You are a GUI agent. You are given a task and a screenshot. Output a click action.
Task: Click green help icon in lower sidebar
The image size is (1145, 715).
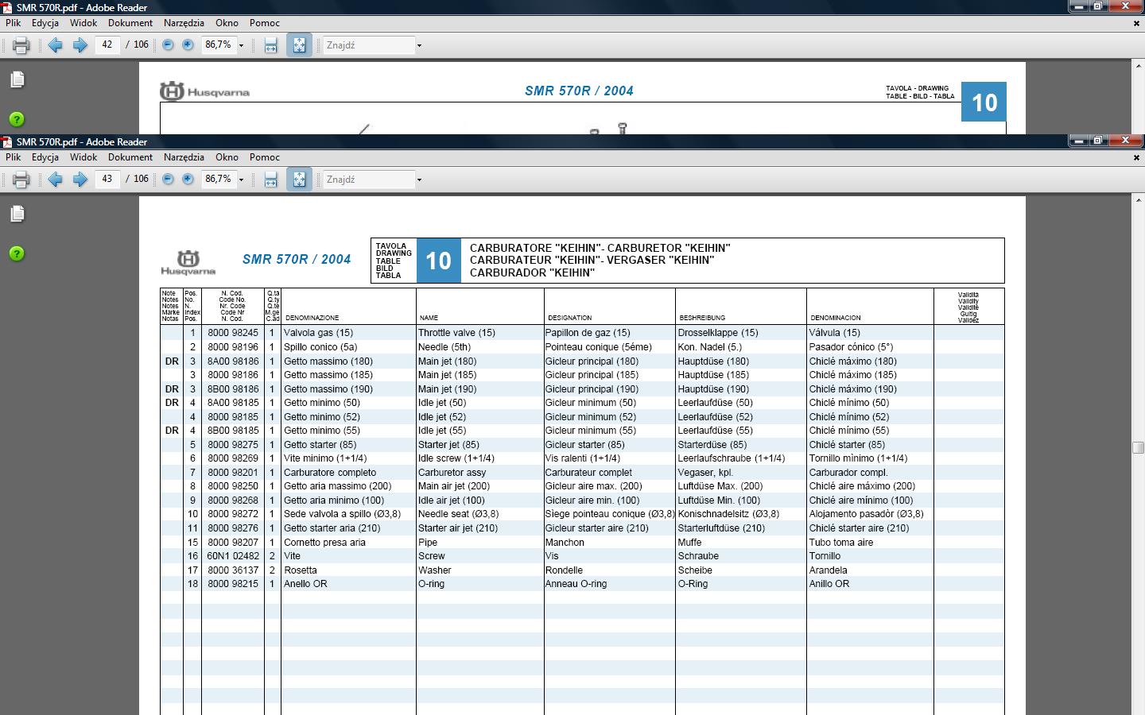click(17, 253)
